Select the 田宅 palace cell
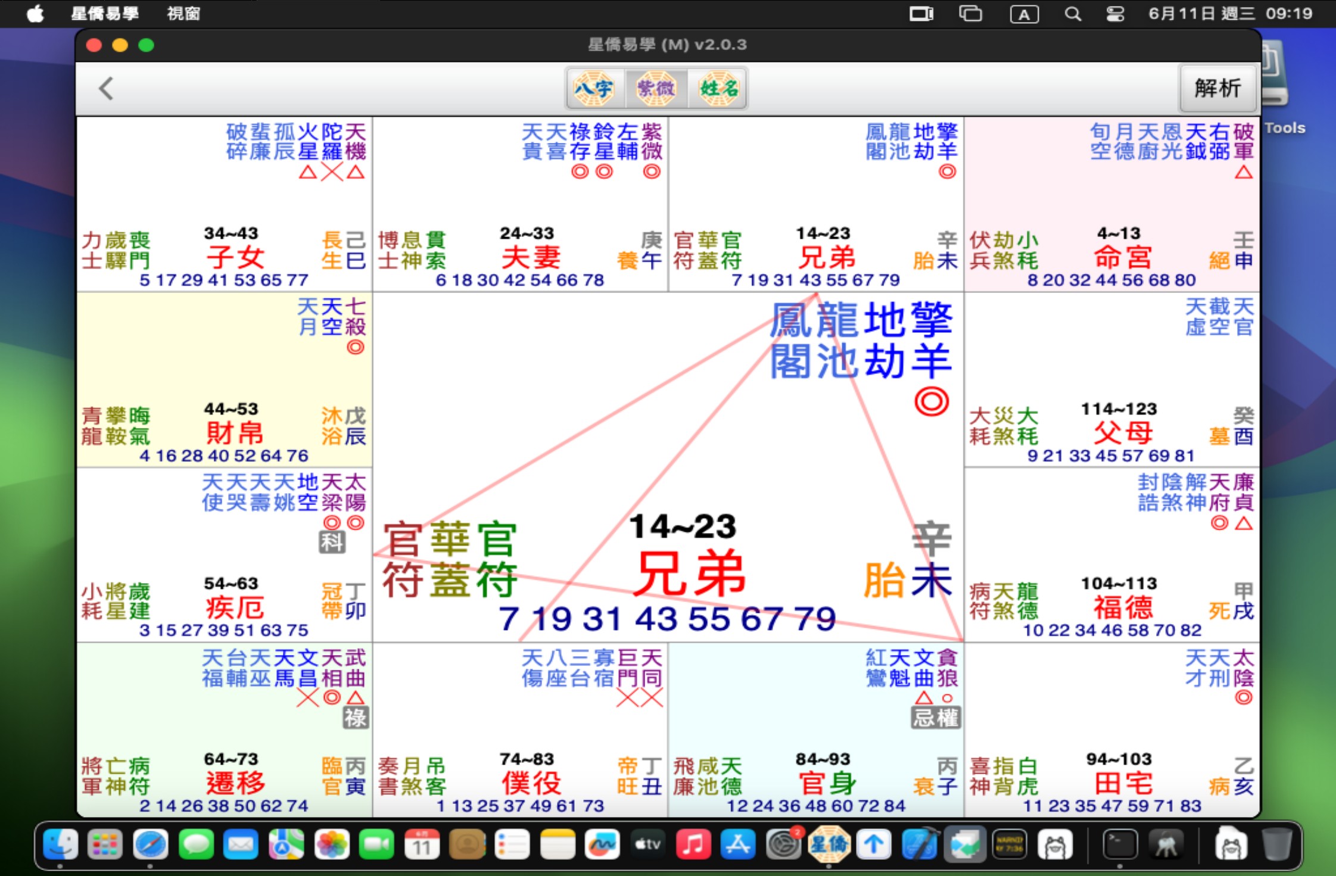 click(1123, 783)
